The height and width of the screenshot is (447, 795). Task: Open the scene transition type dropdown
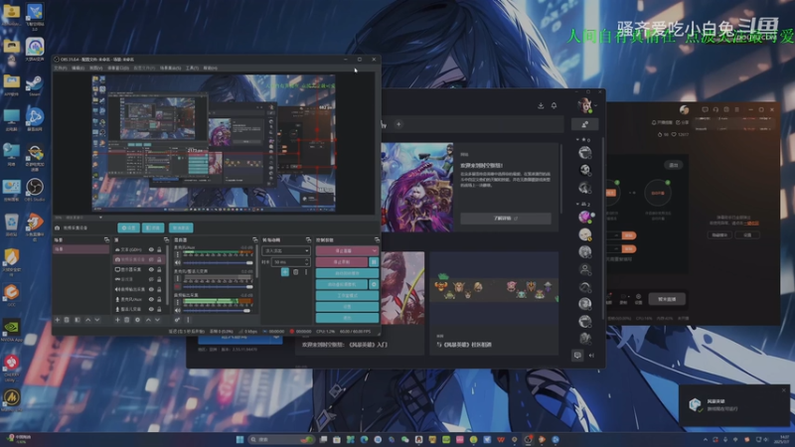286,251
